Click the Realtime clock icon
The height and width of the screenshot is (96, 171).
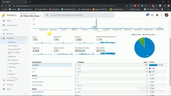[x=4, y=34]
